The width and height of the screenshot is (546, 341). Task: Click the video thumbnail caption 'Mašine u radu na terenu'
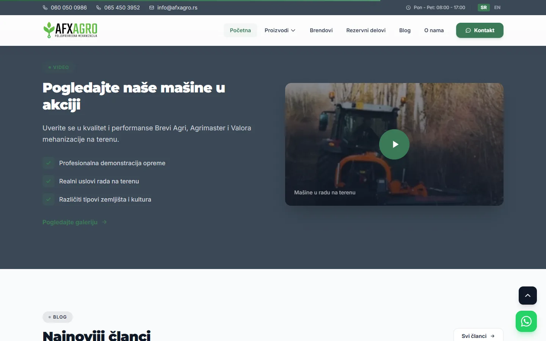click(325, 192)
